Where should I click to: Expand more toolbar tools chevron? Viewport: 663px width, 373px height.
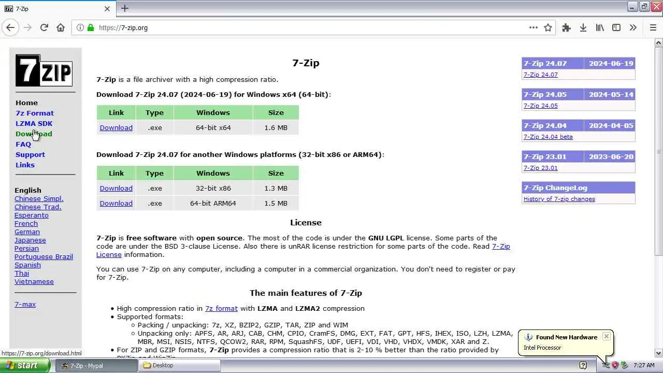[x=633, y=27]
